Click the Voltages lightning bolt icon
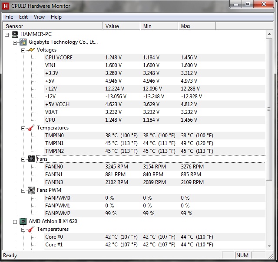 [31, 50]
